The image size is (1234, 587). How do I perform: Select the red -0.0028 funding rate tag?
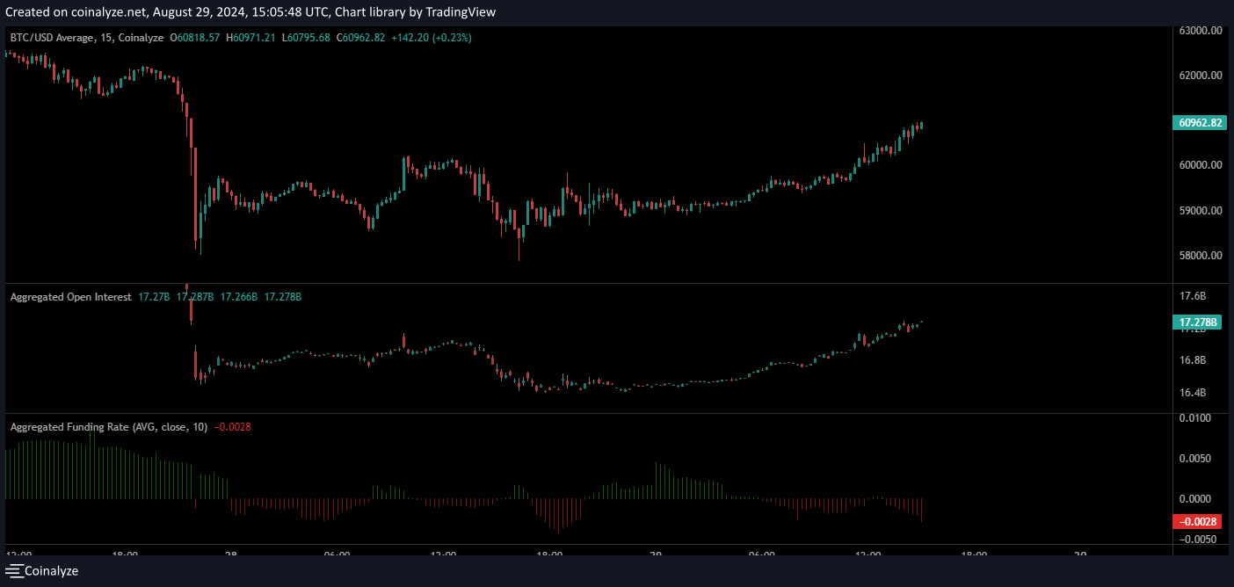click(x=1199, y=521)
